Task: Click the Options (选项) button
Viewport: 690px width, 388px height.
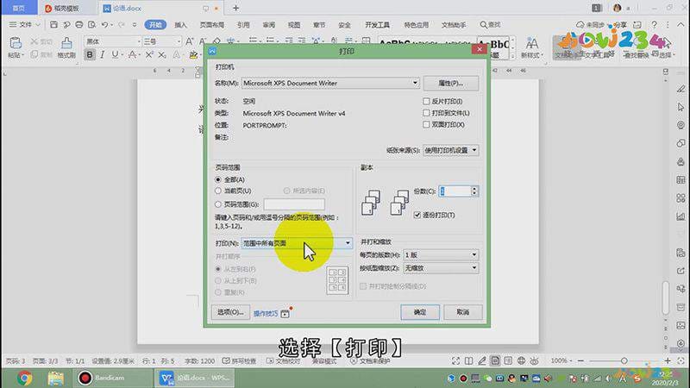Action: point(230,312)
